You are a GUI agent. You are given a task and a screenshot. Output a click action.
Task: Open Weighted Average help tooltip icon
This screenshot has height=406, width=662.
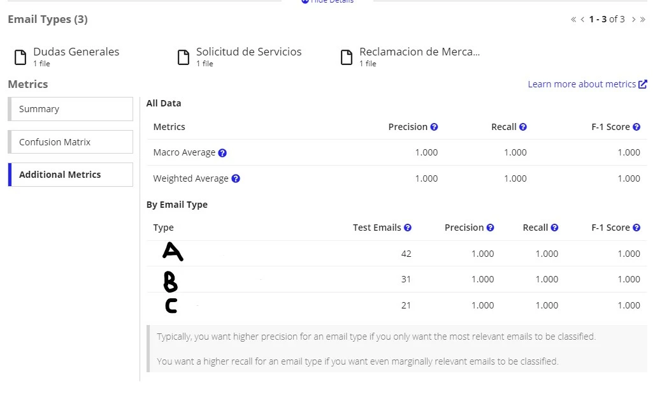(236, 178)
